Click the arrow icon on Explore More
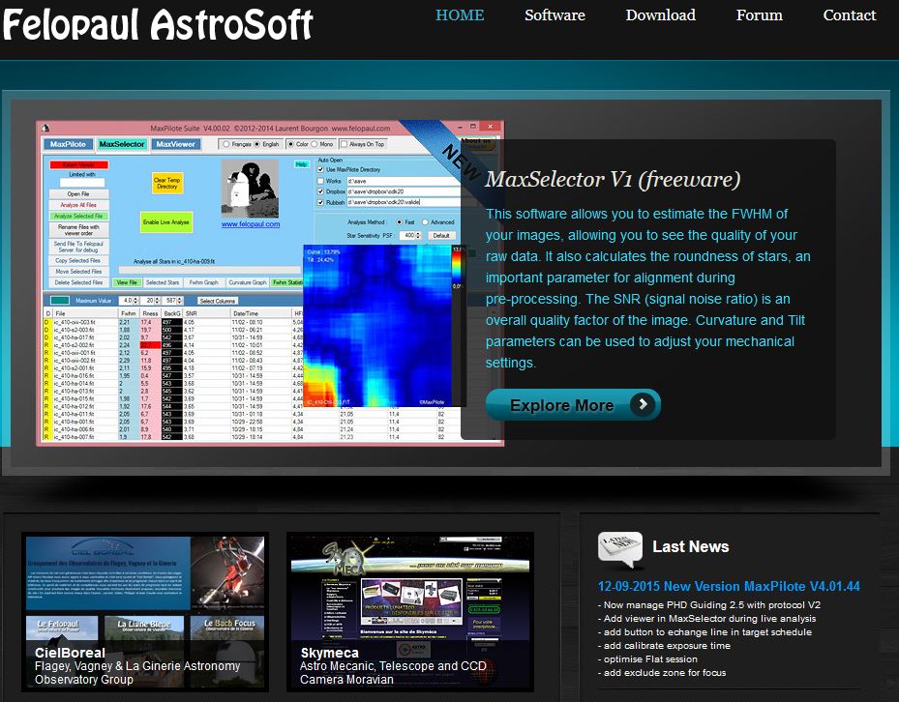The width and height of the screenshot is (899, 702). (x=642, y=405)
